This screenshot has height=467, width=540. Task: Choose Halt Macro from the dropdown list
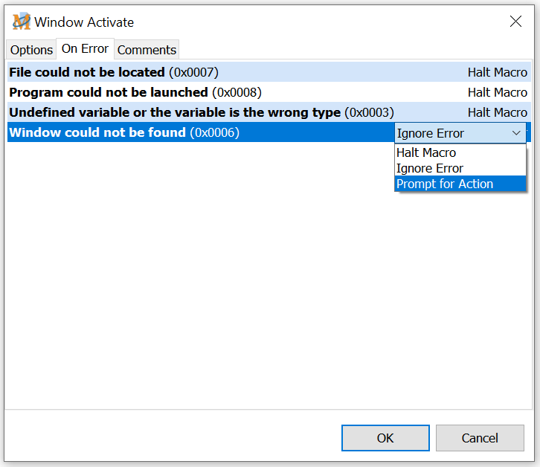point(426,152)
